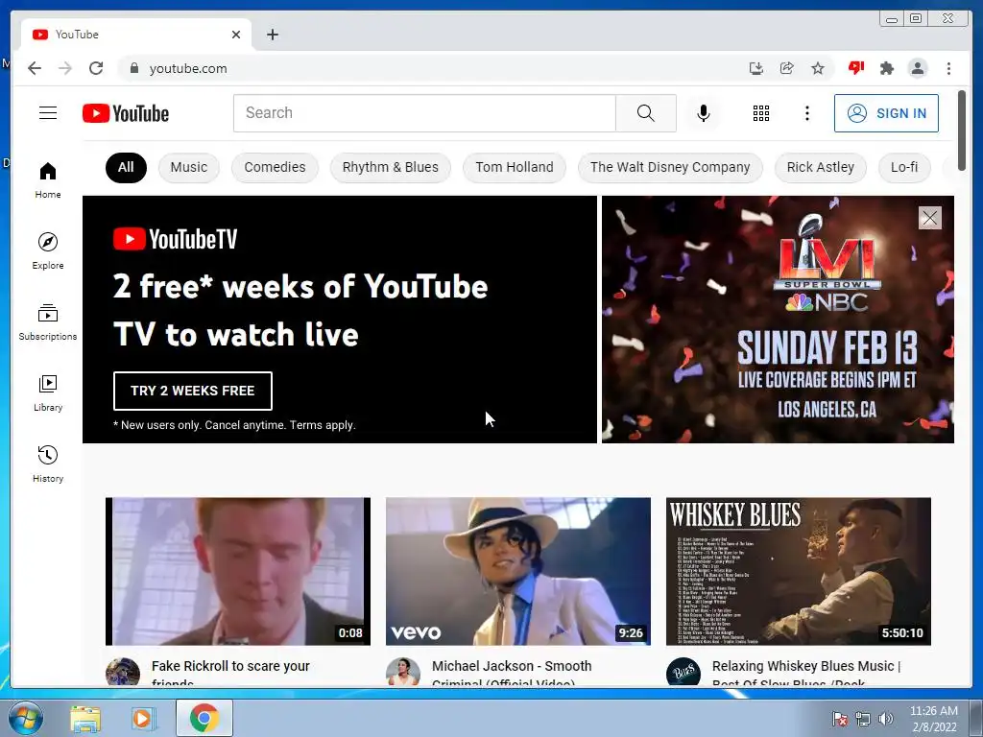Click the YouTube search input field
This screenshot has width=983, height=737.
(424, 113)
